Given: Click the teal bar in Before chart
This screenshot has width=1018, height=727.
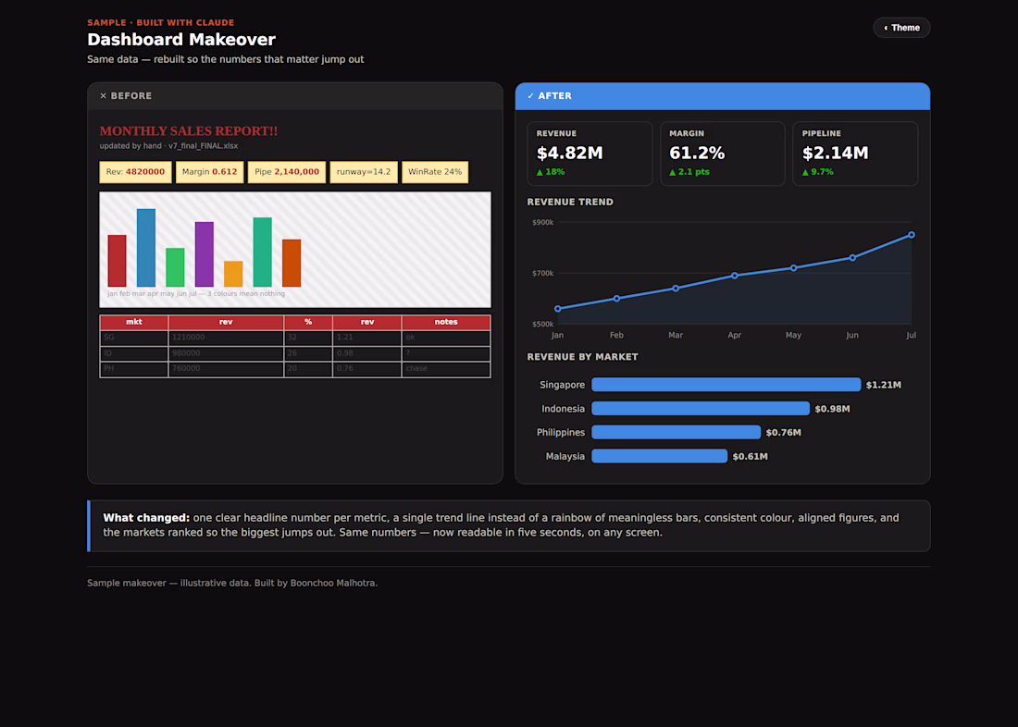Looking at the screenshot, I should pos(262,252).
